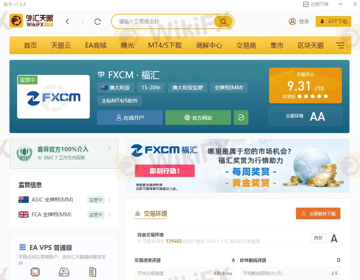Click the green clock icon beside 官方网址
Viewport: 360px width, 280px height.
click(241, 117)
